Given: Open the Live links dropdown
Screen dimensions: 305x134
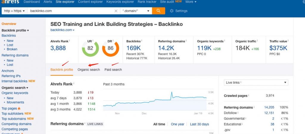Looking at the screenshot, I should point(256,82).
